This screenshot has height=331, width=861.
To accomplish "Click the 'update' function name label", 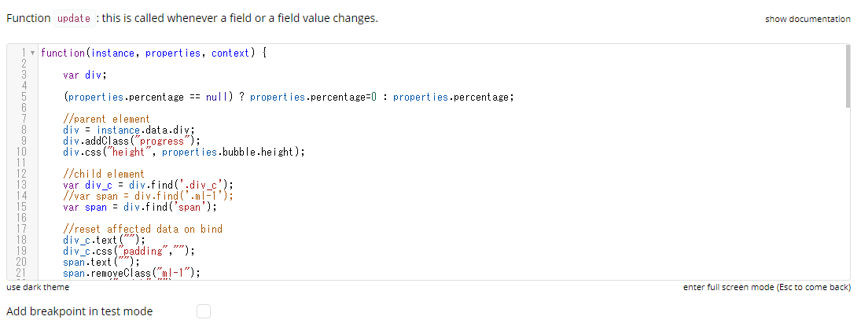I will [74, 19].
